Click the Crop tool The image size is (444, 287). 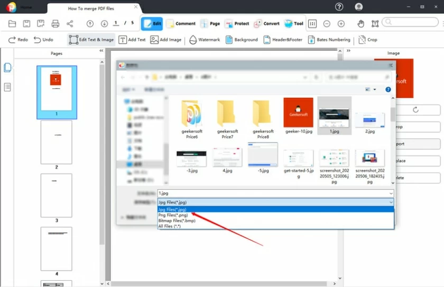pos(367,40)
